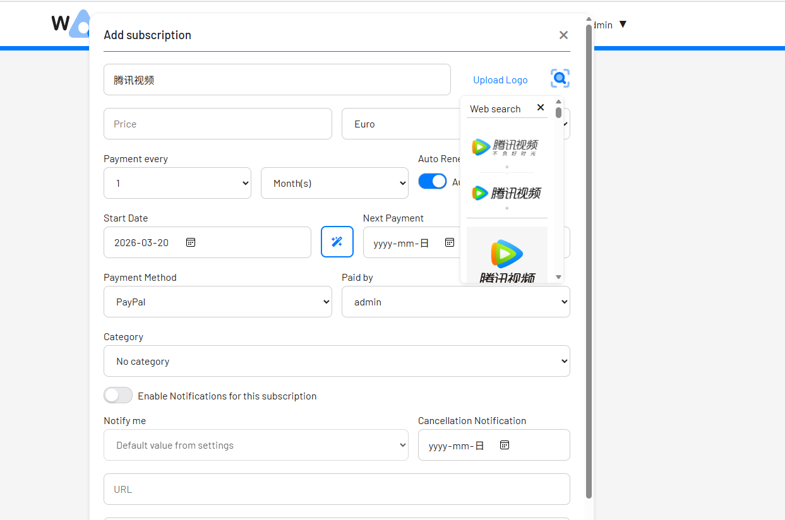Click the magic wand auto-fill date button

click(x=337, y=242)
